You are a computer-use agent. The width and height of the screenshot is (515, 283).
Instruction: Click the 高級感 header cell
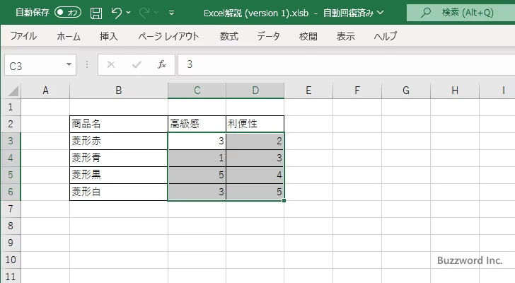click(197, 124)
